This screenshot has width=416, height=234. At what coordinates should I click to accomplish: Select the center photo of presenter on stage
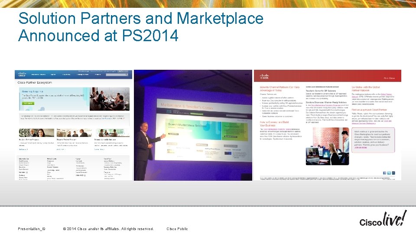[x=193, y=125]
